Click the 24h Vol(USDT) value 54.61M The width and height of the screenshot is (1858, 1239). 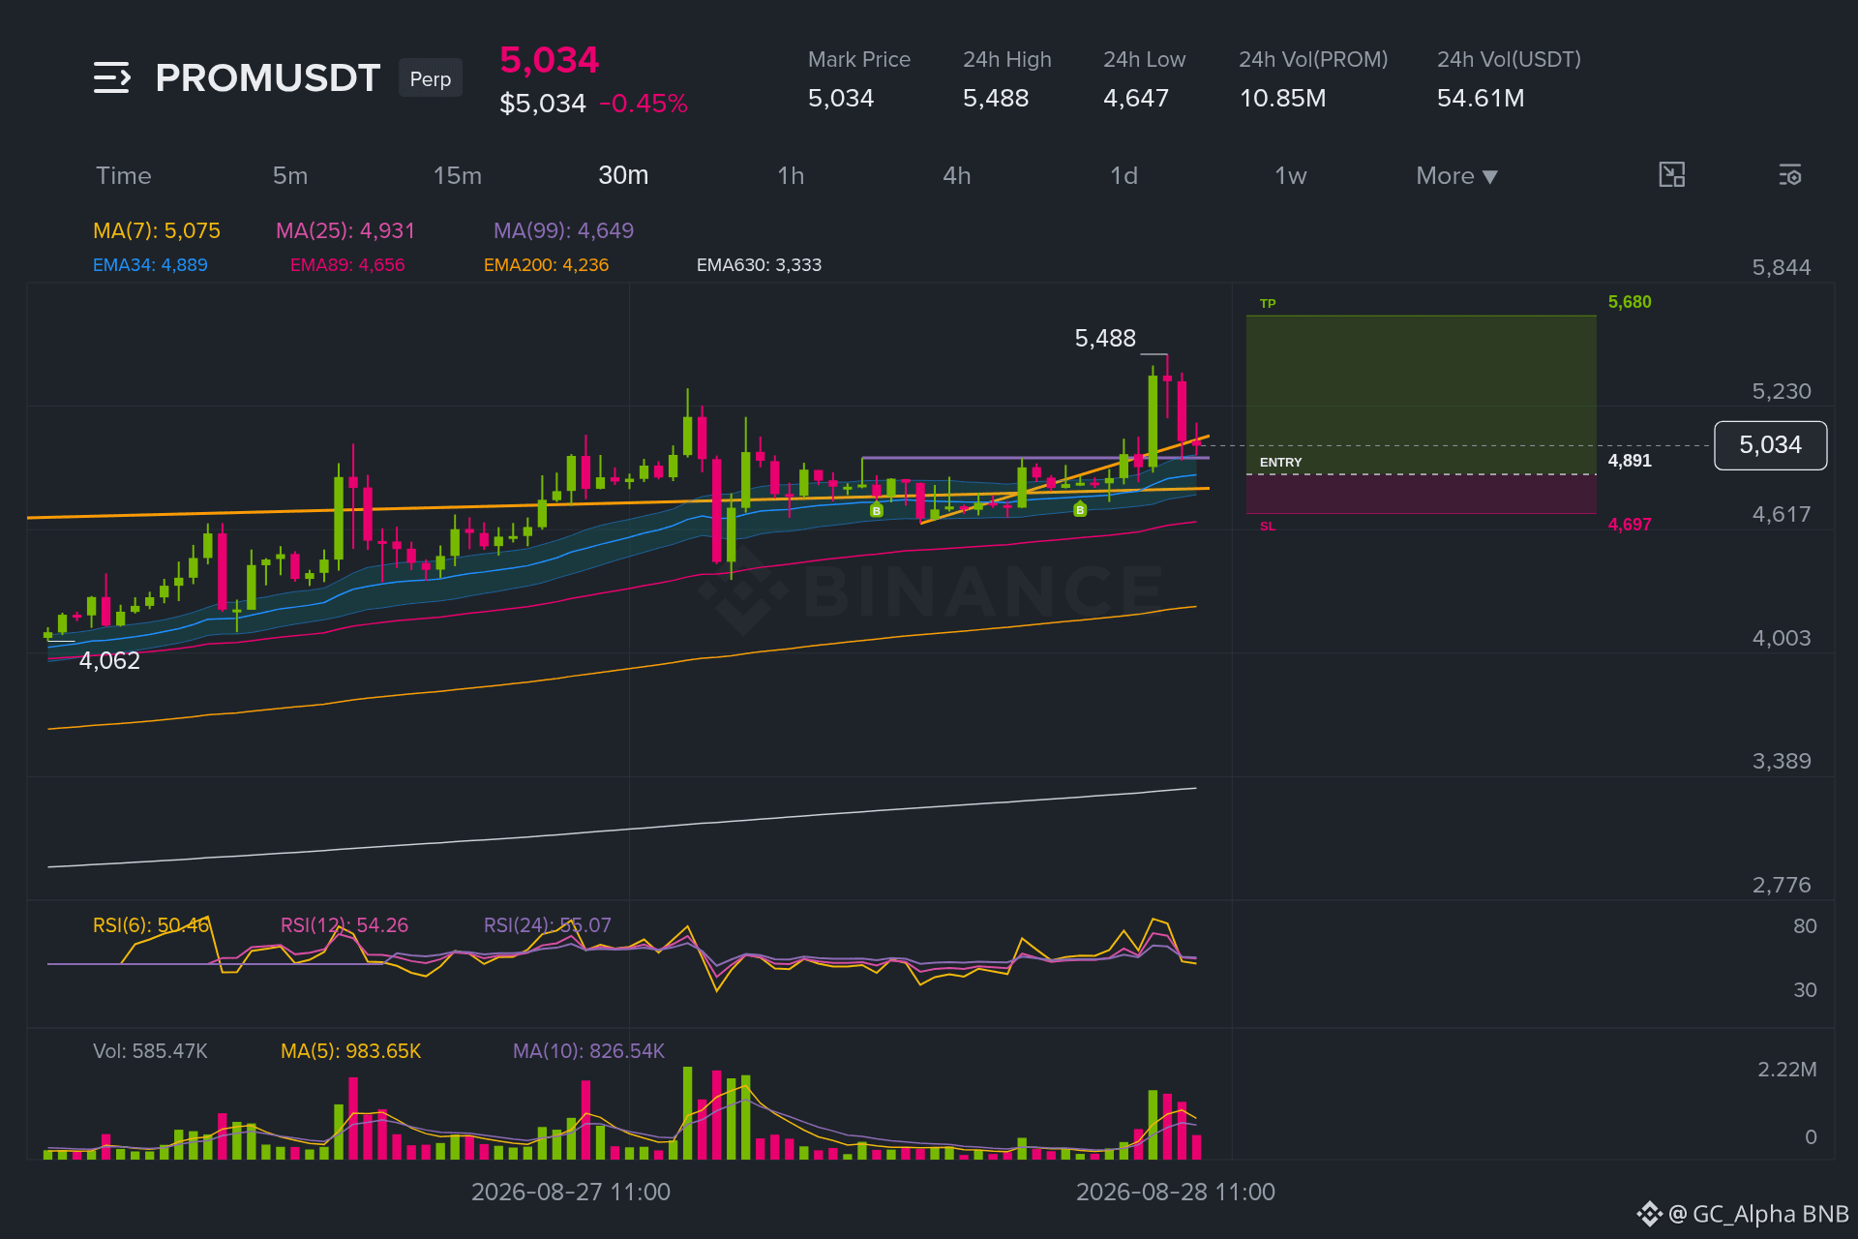click(1481, 99)
